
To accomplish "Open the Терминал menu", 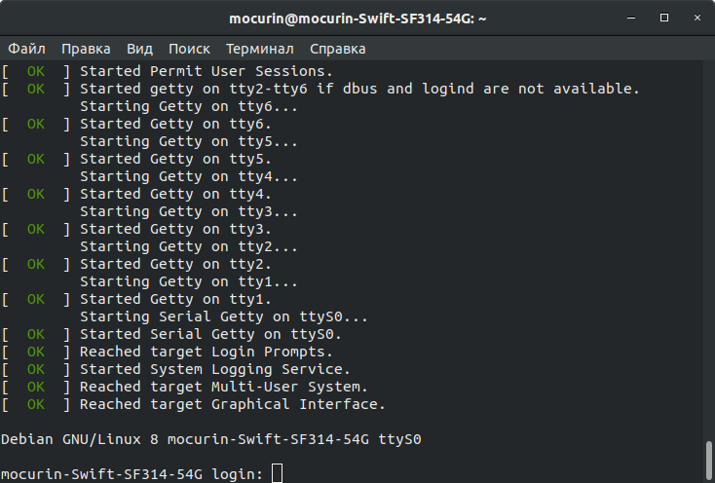I will coord(260,49).
